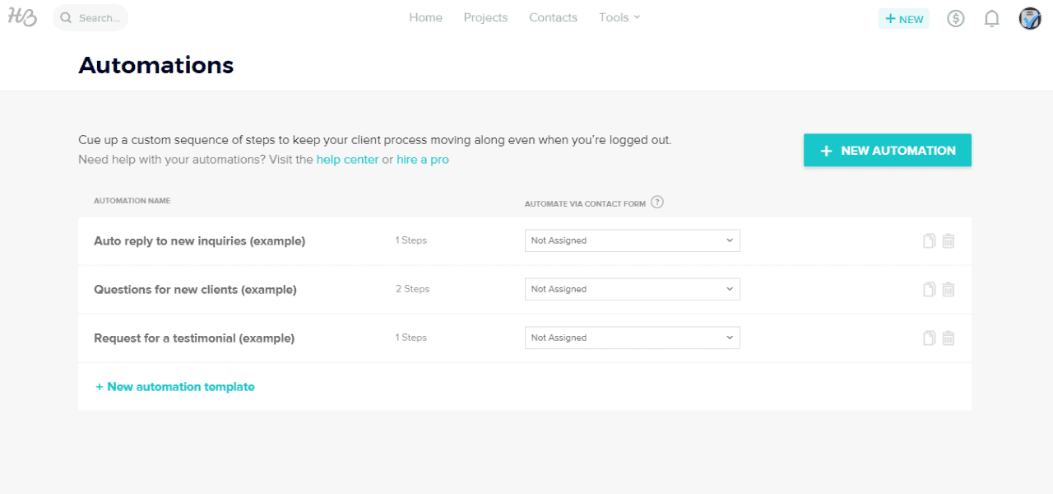Click the New Automation button
Viewport: 1053px width, 494px height.
coord(887,151)
